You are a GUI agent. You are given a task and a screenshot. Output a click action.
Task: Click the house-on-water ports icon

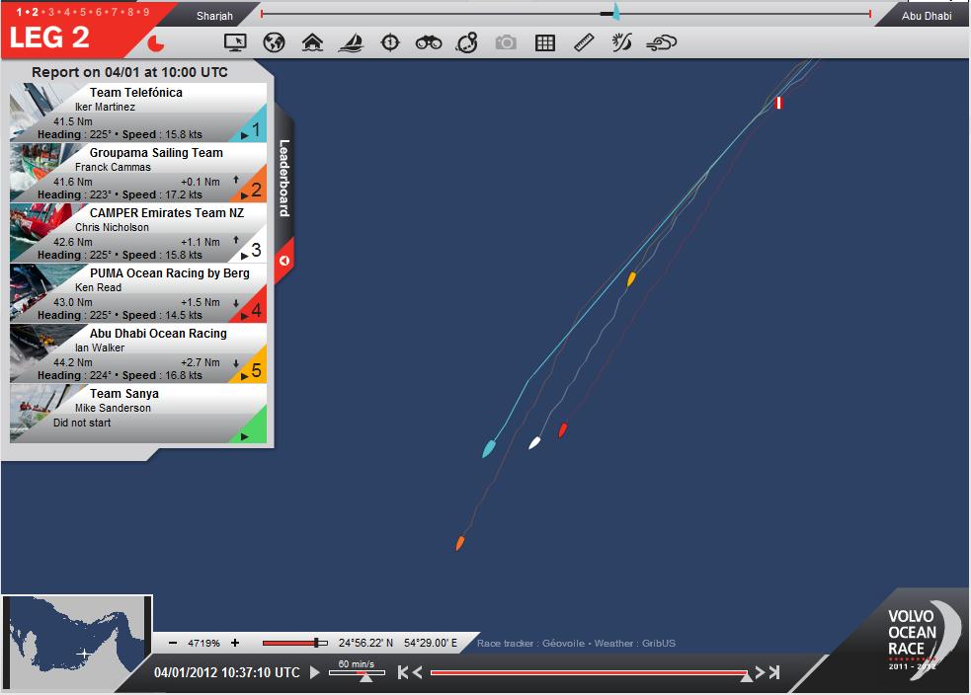(312, 42)
